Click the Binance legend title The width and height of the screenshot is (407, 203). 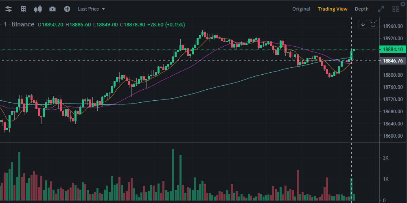[x=23, y=24]
